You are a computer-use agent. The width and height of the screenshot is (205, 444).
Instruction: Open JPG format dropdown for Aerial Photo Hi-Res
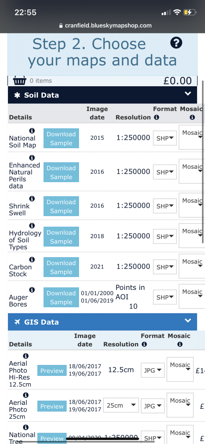tap(153, 370)
